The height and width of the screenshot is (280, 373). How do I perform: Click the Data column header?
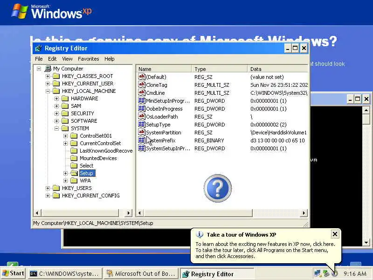click(x=278, y=69)
